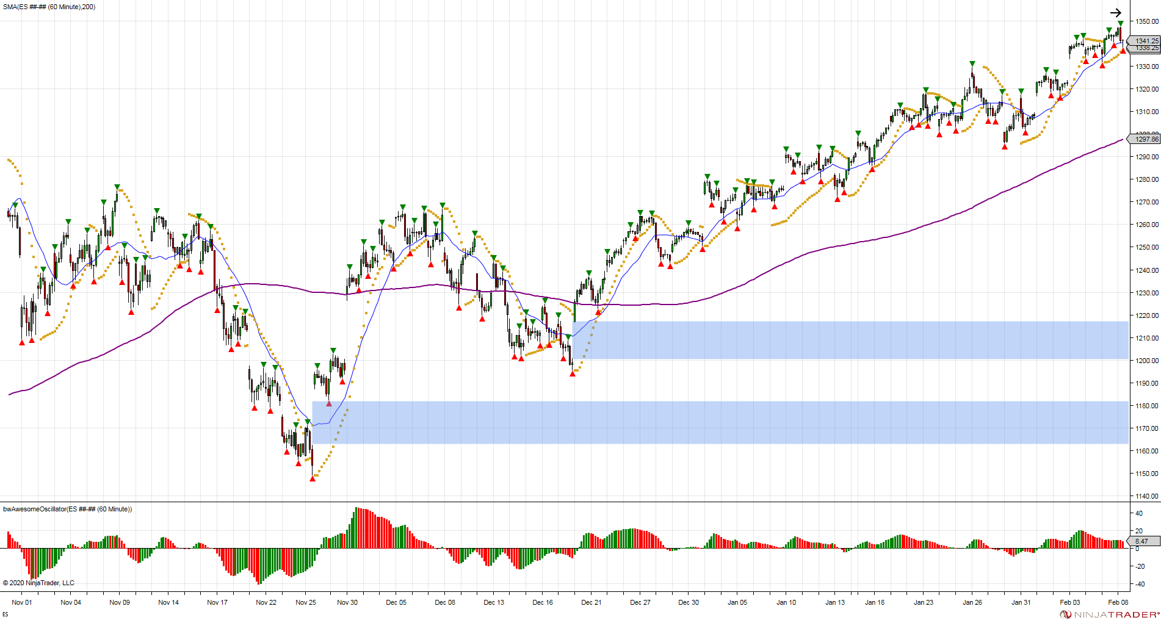Viewport: 1161px width, 620px height.
Task: Select the SMA(ES ##-## 200) indicator label
Action: (x=49, y=7)
